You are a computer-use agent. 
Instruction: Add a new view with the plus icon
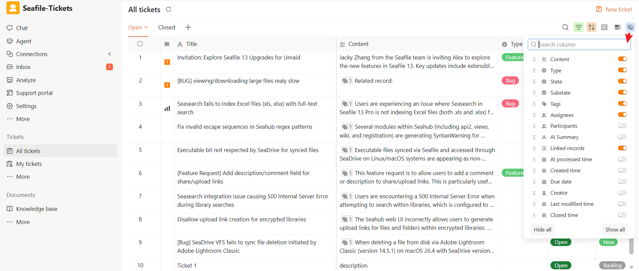point(188,27)
